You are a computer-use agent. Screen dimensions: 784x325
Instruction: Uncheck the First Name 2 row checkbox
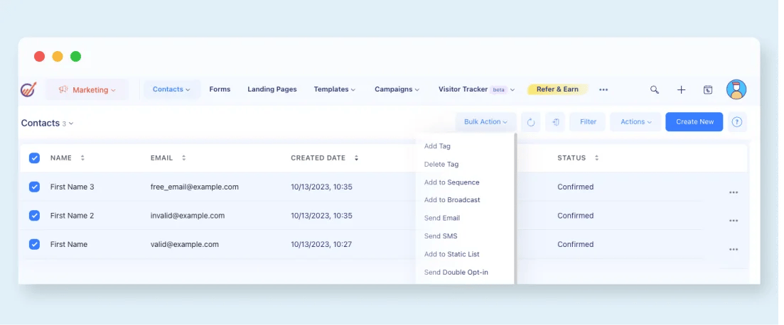(x=34, y=216)
